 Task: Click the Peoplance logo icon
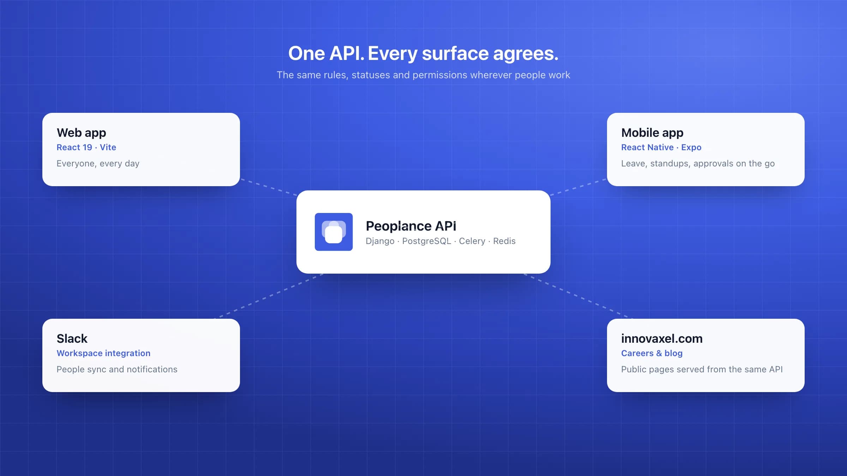coord(334,232)
